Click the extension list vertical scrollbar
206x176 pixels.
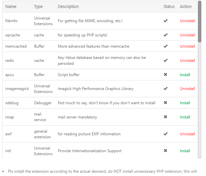tap(200, 22)
